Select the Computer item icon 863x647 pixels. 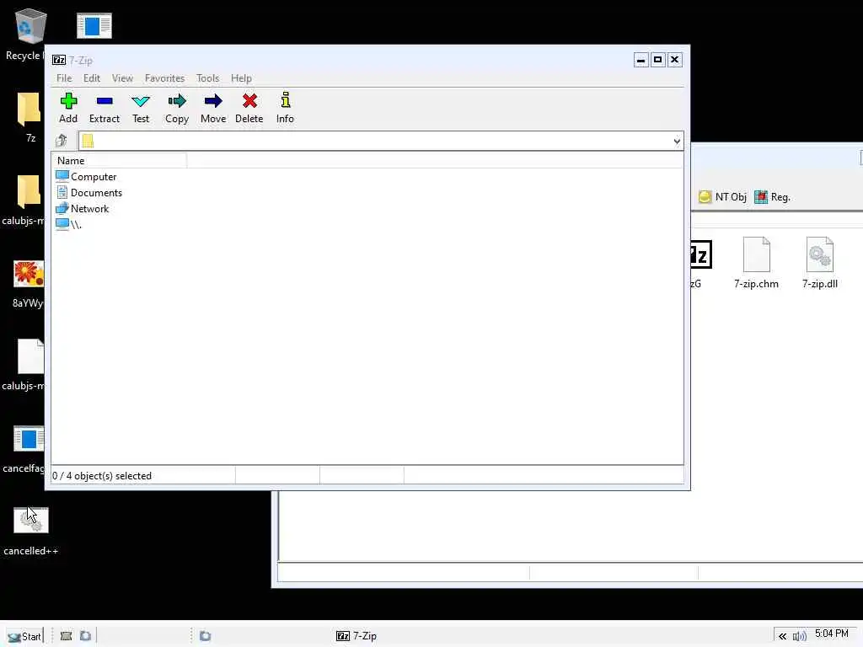(62, 176)
